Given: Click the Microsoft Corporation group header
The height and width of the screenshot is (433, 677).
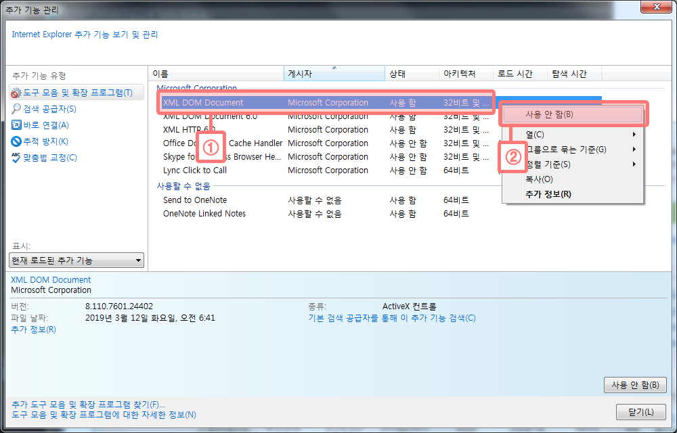Looking at the screenshot, I should pyautogui.click(x=196, y=88).
